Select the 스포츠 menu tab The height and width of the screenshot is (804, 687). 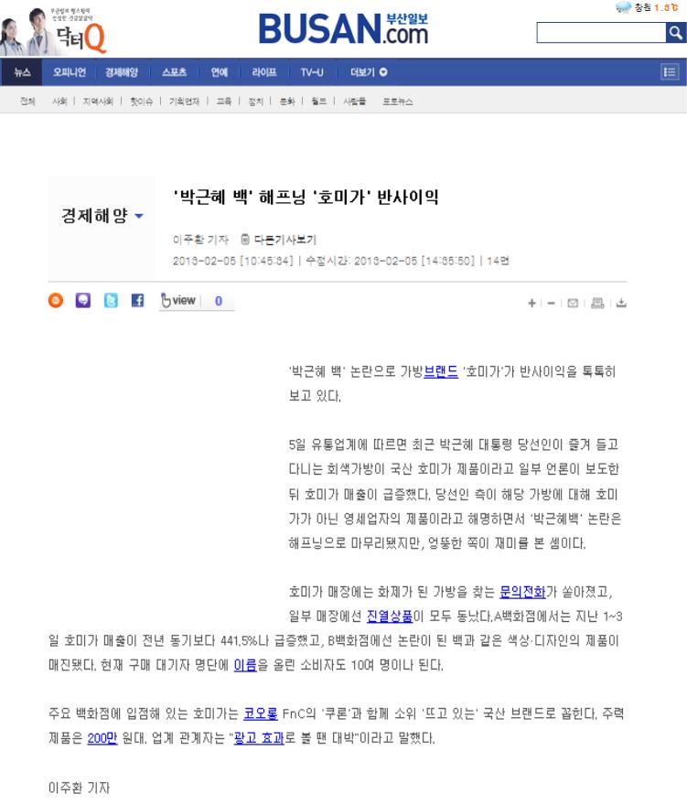pos(174,72)
